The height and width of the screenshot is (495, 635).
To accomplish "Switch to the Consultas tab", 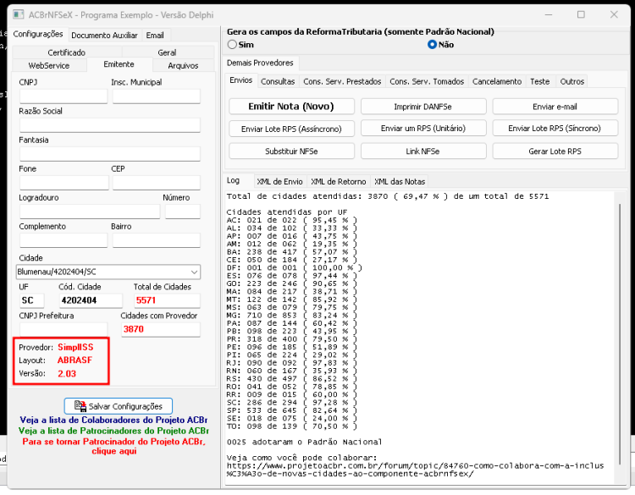I will 278,81.
